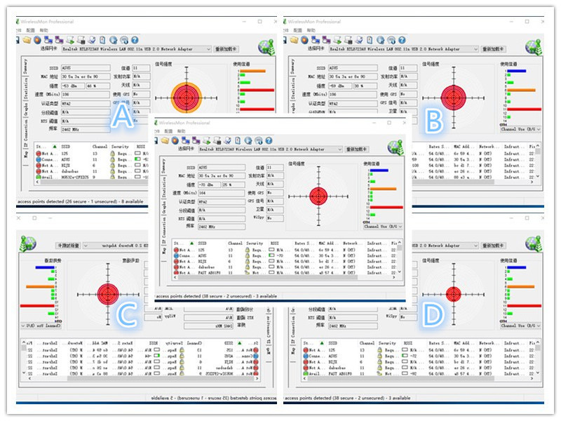Click lock icon of BIJI row in center window
Viewport: 561px width, 421px height.
pyautogui.click(x=248, y=262)
